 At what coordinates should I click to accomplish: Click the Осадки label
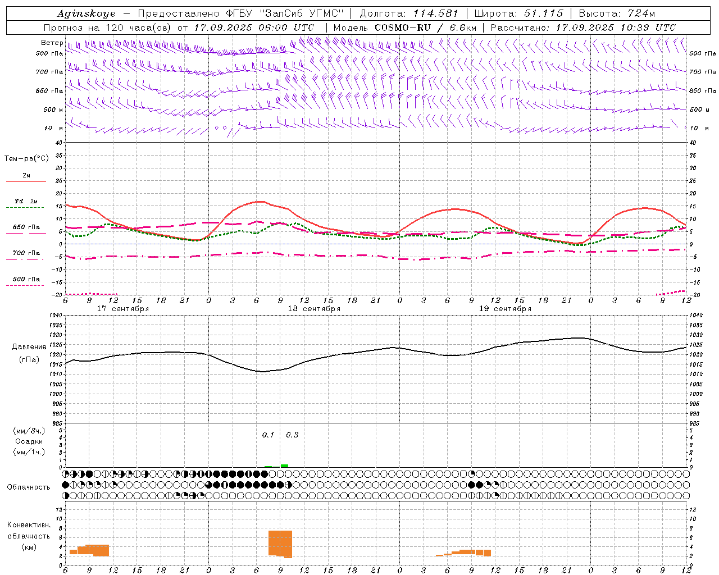[x=29, y=441]
